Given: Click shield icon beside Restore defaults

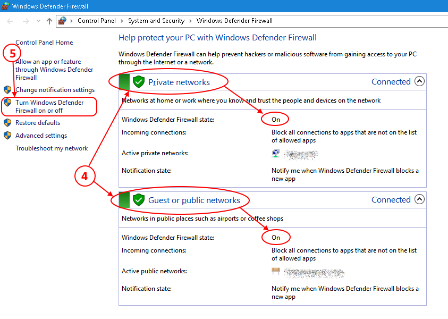Looking at the screenshot, I should (7, 123).
